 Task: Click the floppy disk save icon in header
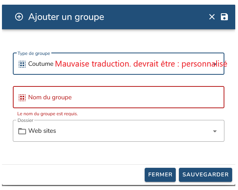tap(224, 17)
